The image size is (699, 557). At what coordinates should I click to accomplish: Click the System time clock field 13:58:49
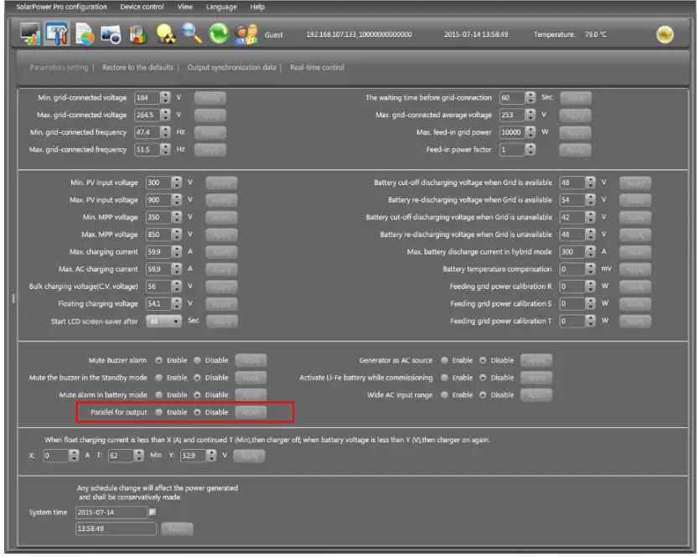point(116,529)
